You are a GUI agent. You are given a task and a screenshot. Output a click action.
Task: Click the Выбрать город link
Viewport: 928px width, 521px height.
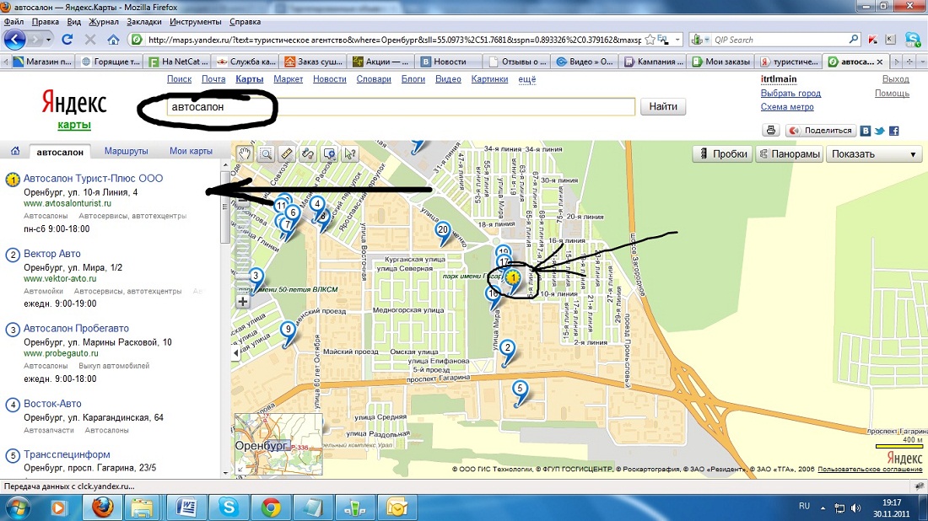point(790,94)
